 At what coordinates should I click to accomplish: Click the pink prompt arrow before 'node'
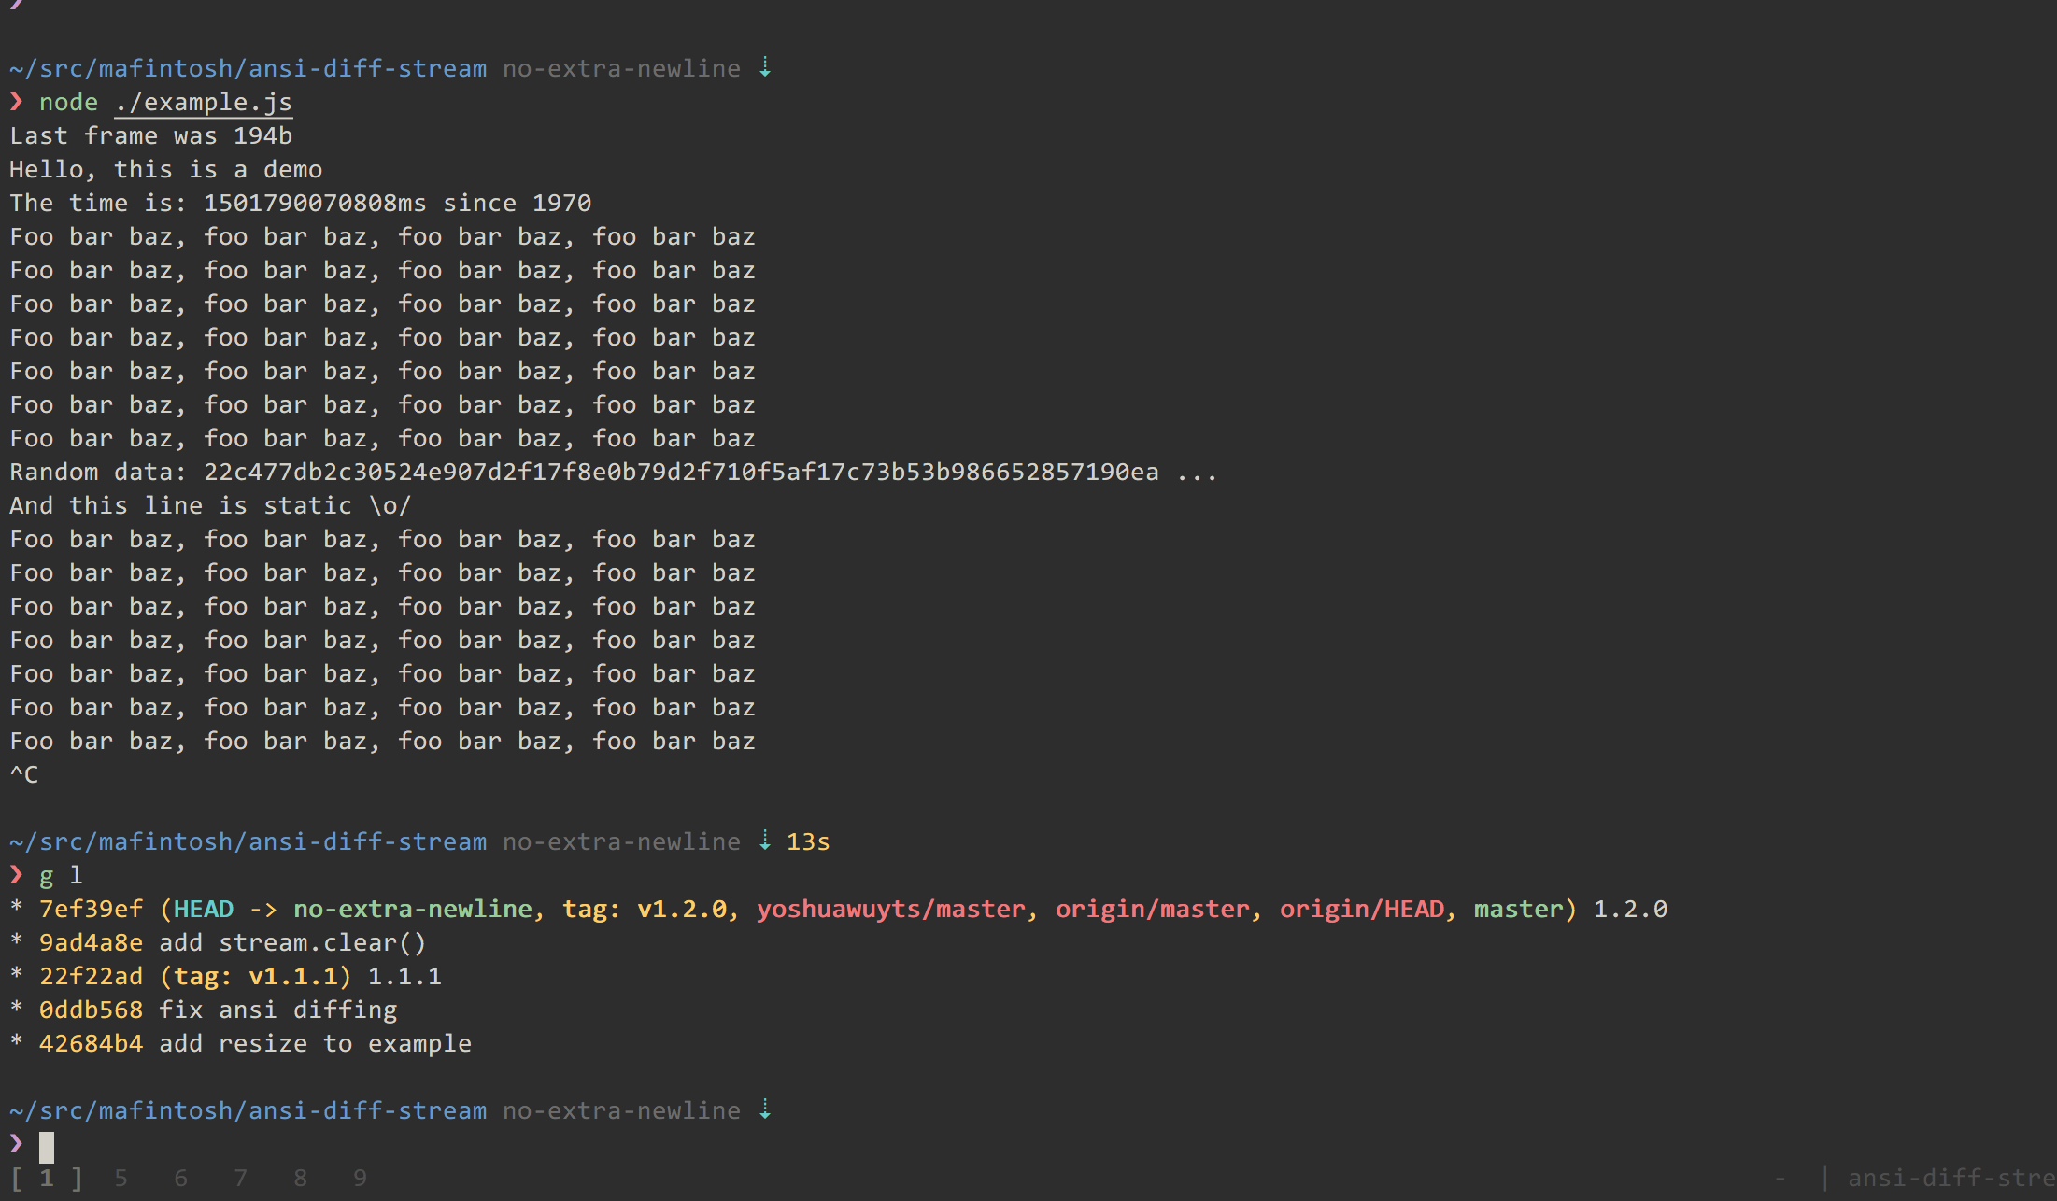point(16,101)
